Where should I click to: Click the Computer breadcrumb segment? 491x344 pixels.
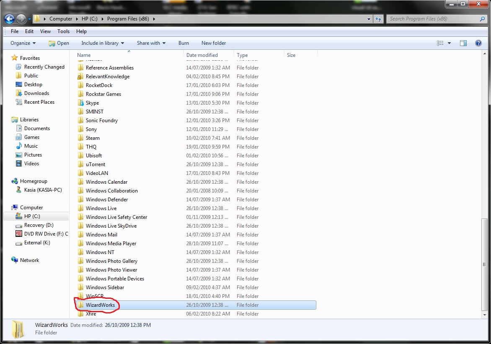click(61, 19)
